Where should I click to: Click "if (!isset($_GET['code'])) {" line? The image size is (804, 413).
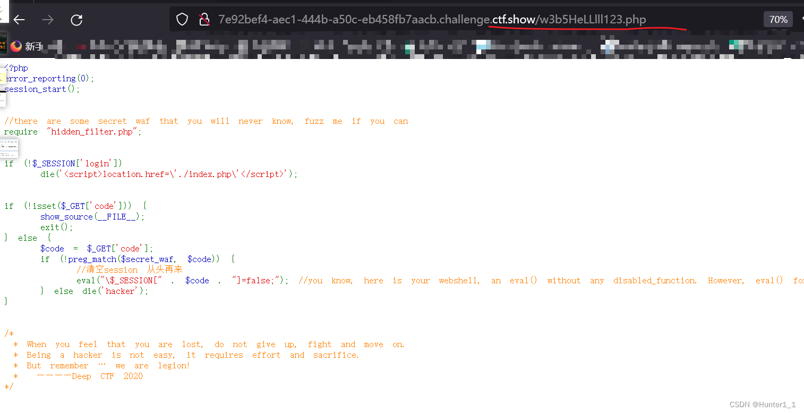pyautogui.click(x=75, y=206)
